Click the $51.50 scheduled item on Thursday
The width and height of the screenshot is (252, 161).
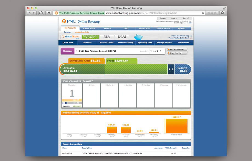click(72, 103)
